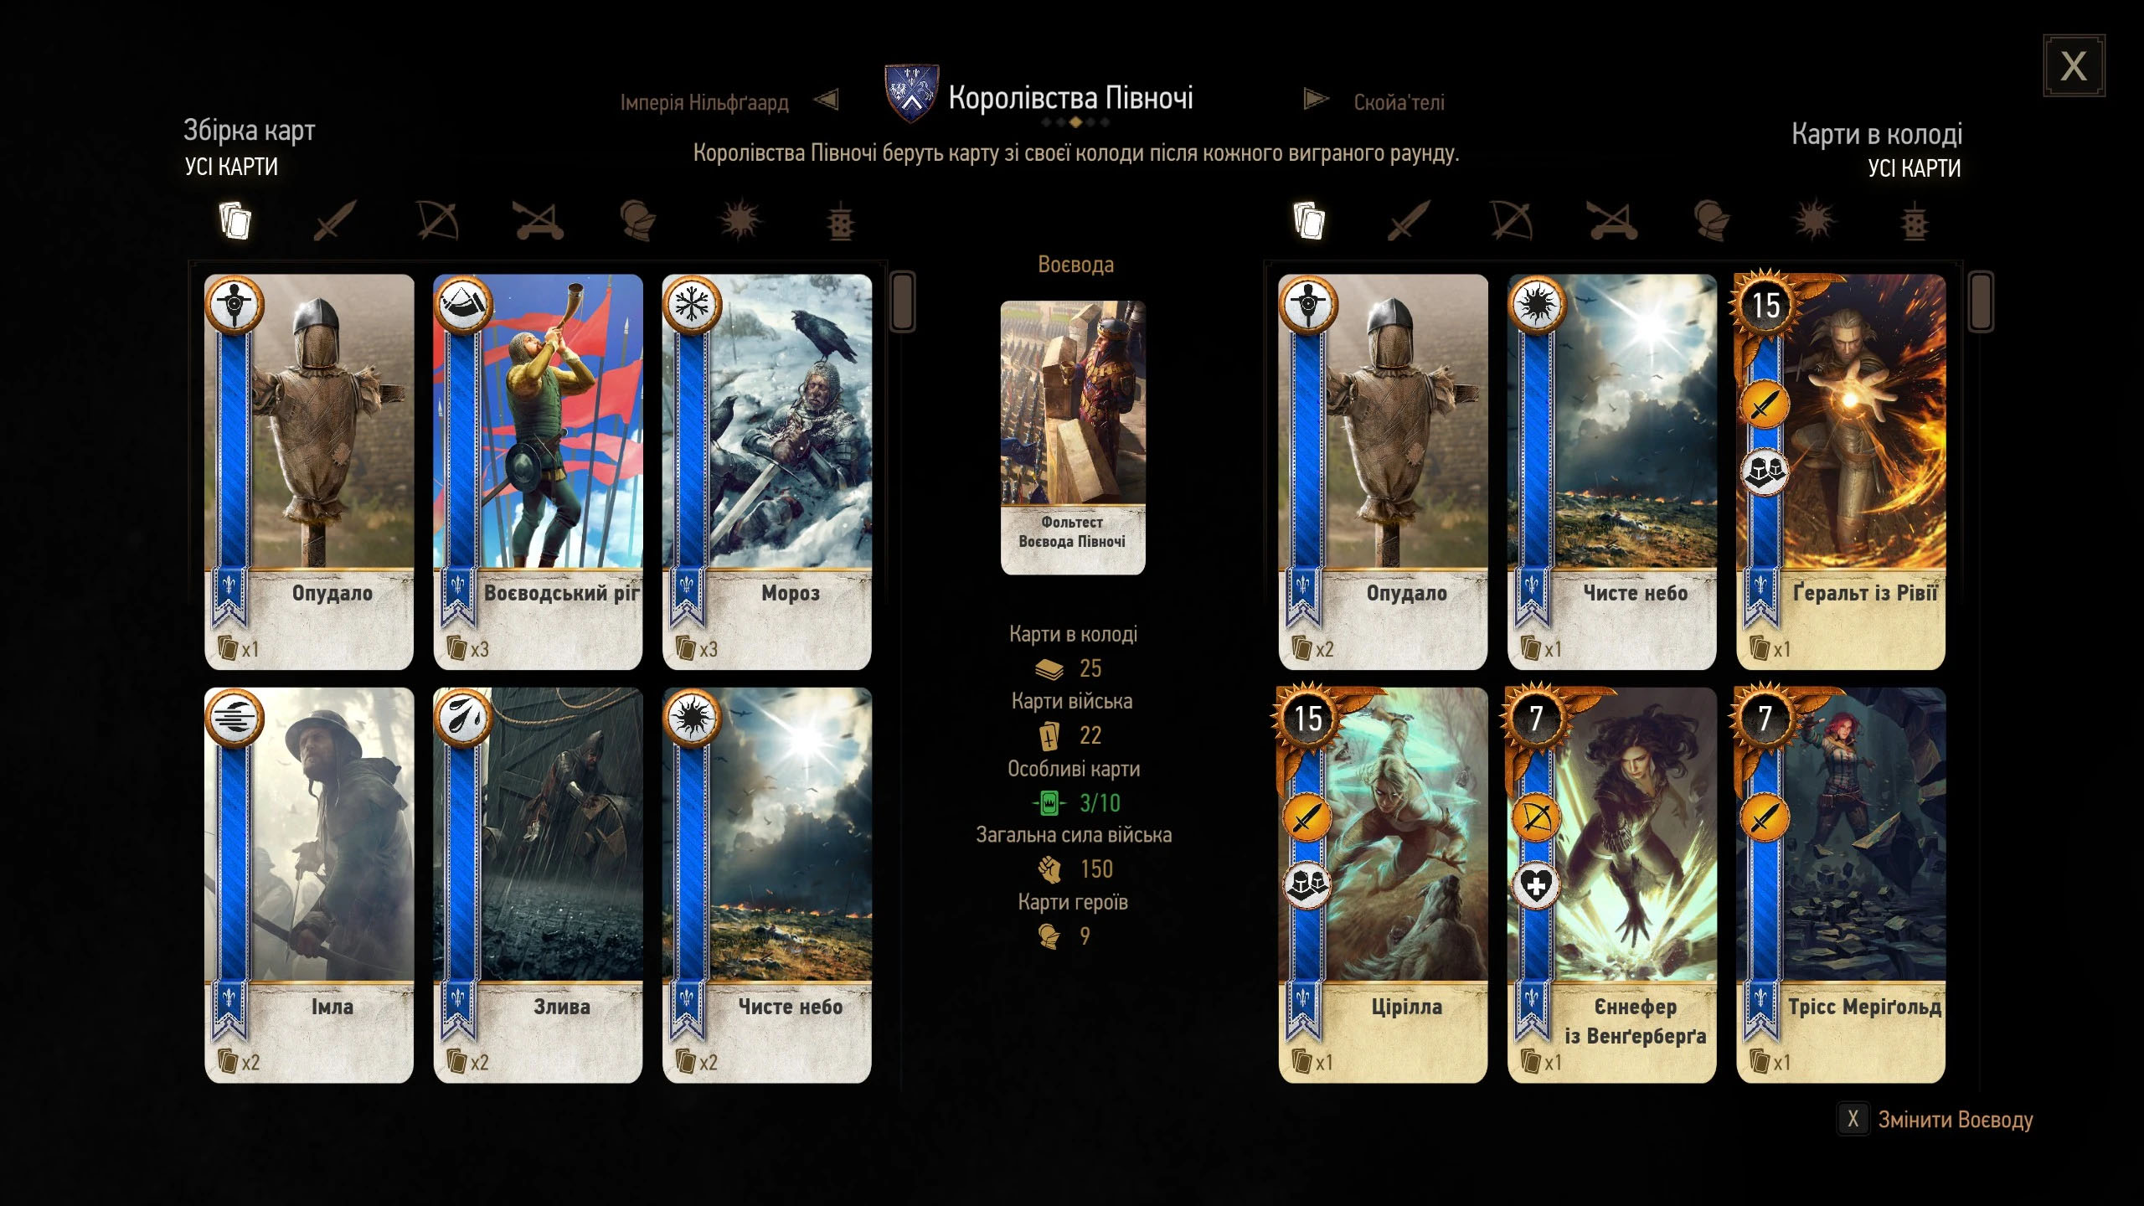The width and height of the screenshot is (2144, 1206).
Task: Add Мороз weather card to deck
Action: [x=766, y=472]
